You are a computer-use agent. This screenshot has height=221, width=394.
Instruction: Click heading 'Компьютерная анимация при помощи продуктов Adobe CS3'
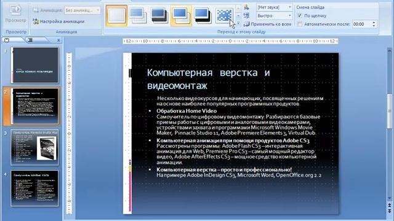(233, 141)
